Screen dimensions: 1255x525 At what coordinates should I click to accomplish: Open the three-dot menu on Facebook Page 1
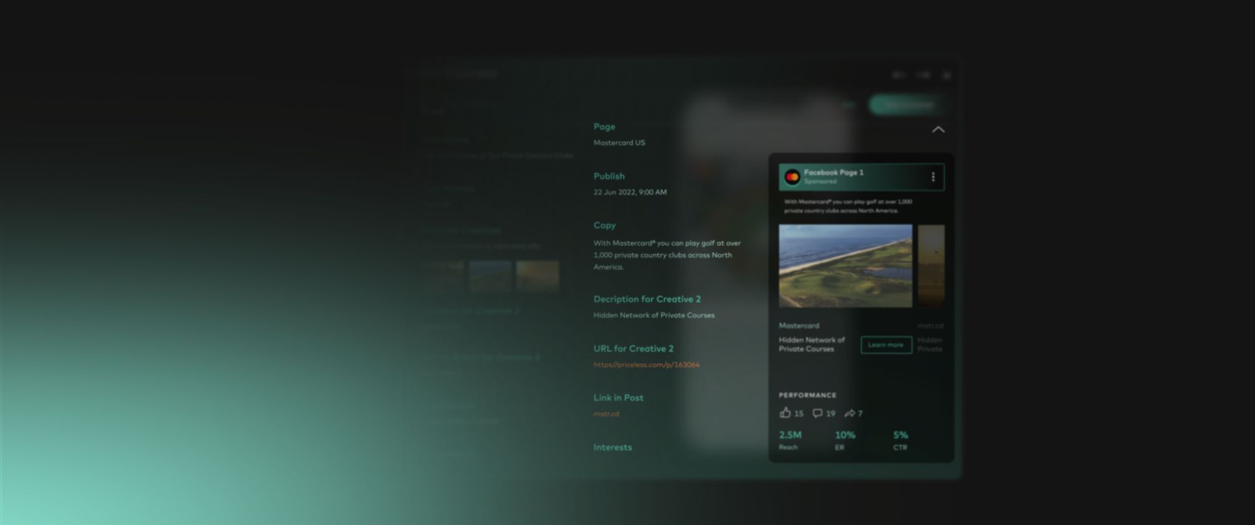click(x=933, y=177)
